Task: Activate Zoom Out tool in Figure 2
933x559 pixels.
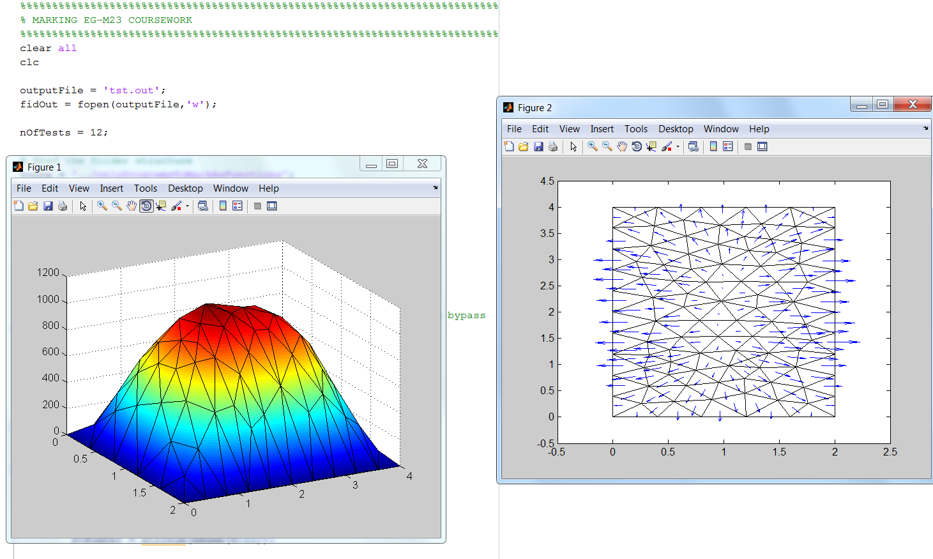Action: [607, 146]
